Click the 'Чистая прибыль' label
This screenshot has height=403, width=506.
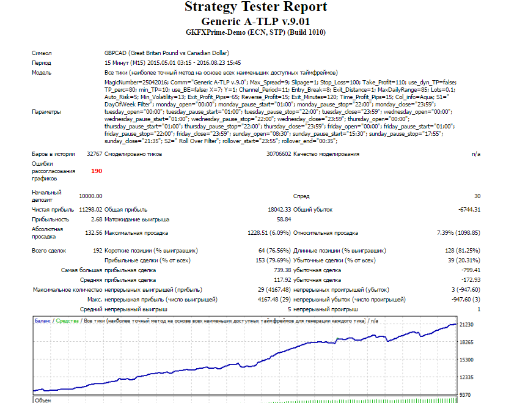click(x=53, y=210)
